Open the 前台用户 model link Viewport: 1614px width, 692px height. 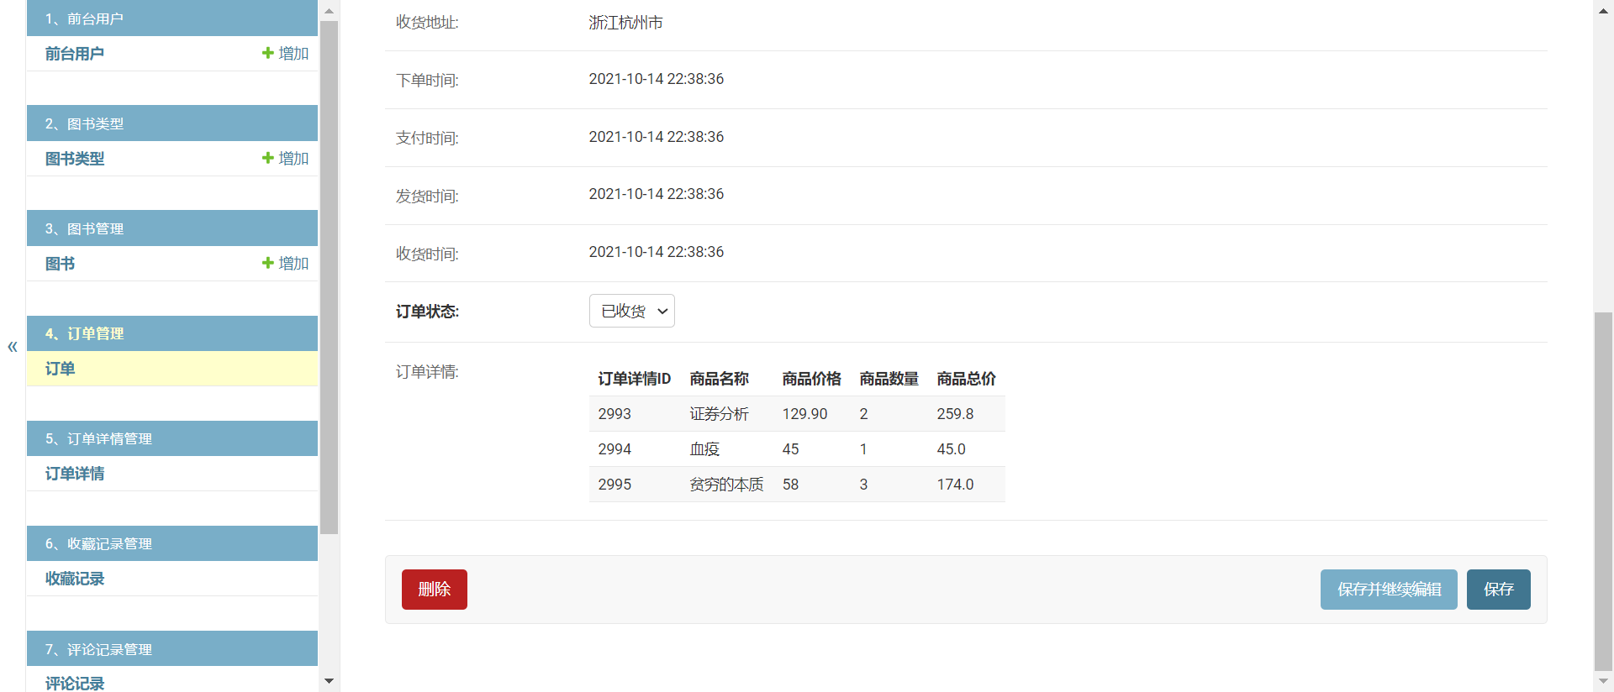[x=75, y=54]
